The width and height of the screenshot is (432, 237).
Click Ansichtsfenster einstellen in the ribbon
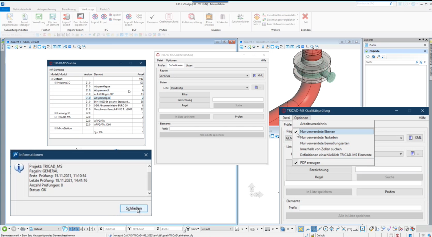(x=279, y=24)
